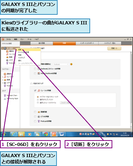Screen dimensions: 133x166
Task: Open Windows Media Player taskbar icon
Action: point(30,134)
